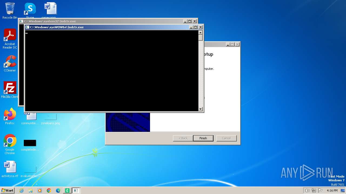Minimize the setup wizard window
Image resolution: width=346 pixels, height=194 pixels.
point(228,44)
